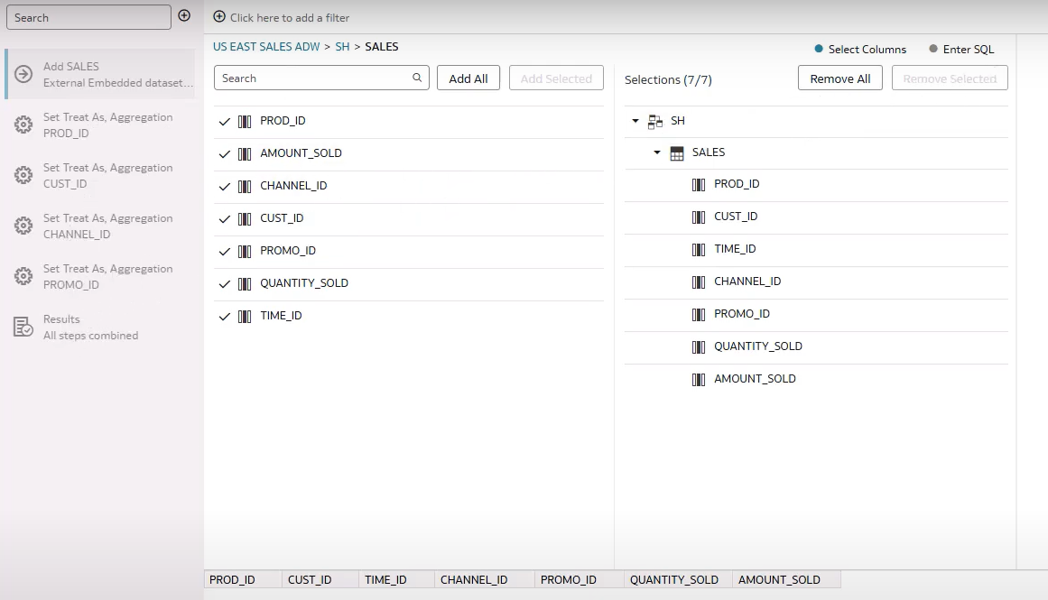Click the magnifier icon in the column search
The height and width of the screenshot is (600, 1048).
coord(417,78)
